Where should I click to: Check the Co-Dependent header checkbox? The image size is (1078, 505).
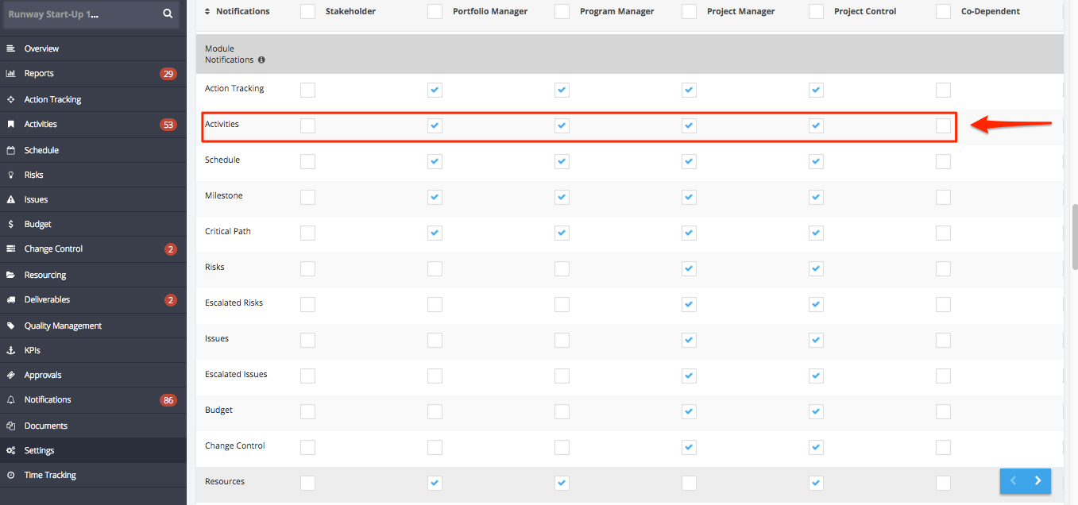943,11
